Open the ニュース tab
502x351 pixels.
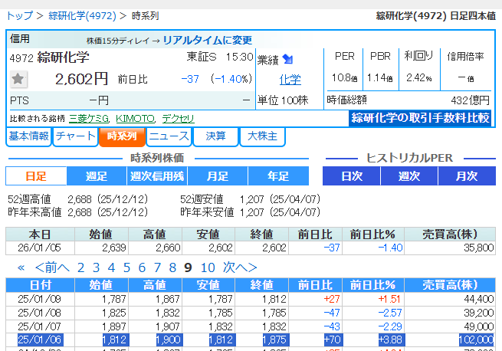169,136
